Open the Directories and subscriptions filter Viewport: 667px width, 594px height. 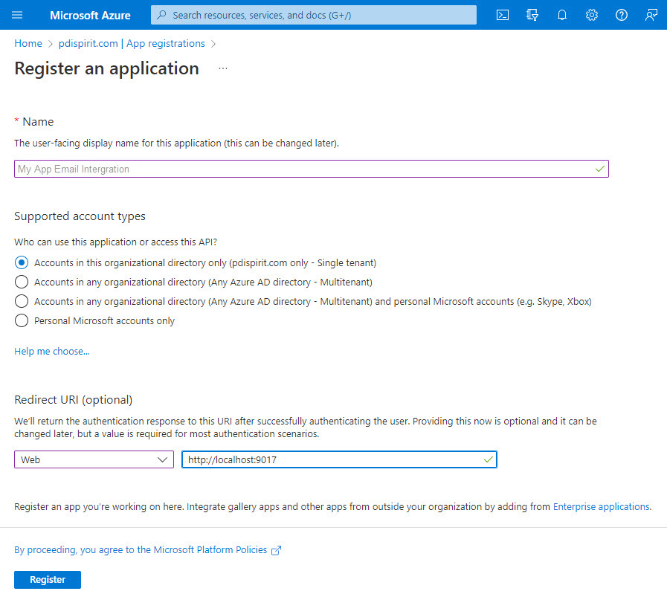(x=532, y=16)
